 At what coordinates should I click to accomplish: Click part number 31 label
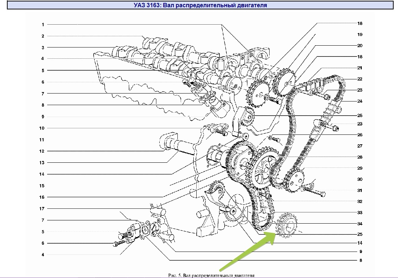(360, 190)
